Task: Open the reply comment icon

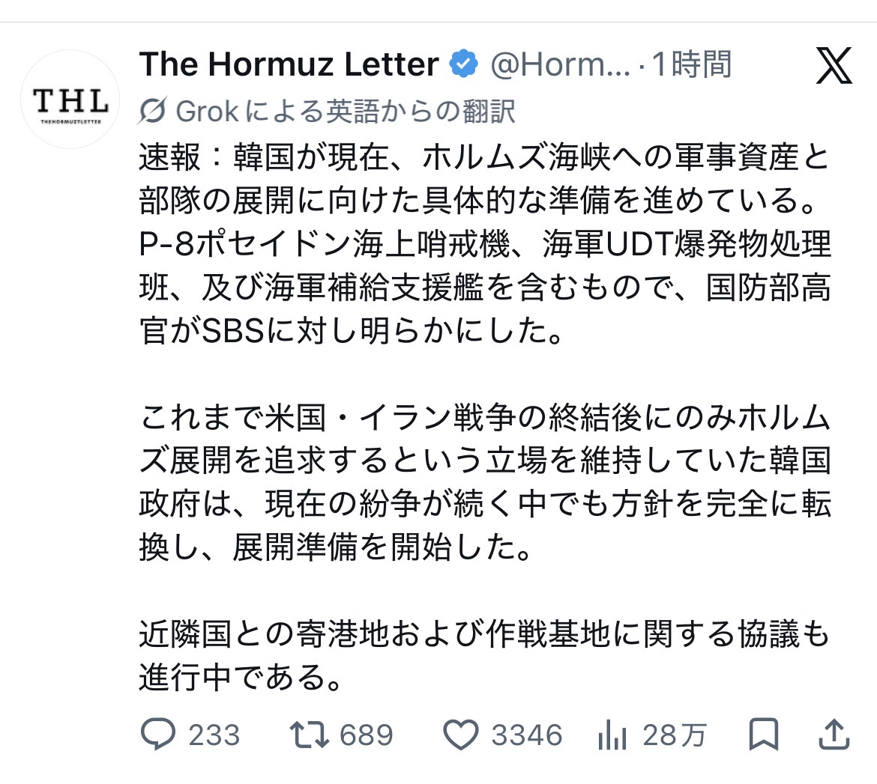Action: pyautogui.click(x=157, y=734)
